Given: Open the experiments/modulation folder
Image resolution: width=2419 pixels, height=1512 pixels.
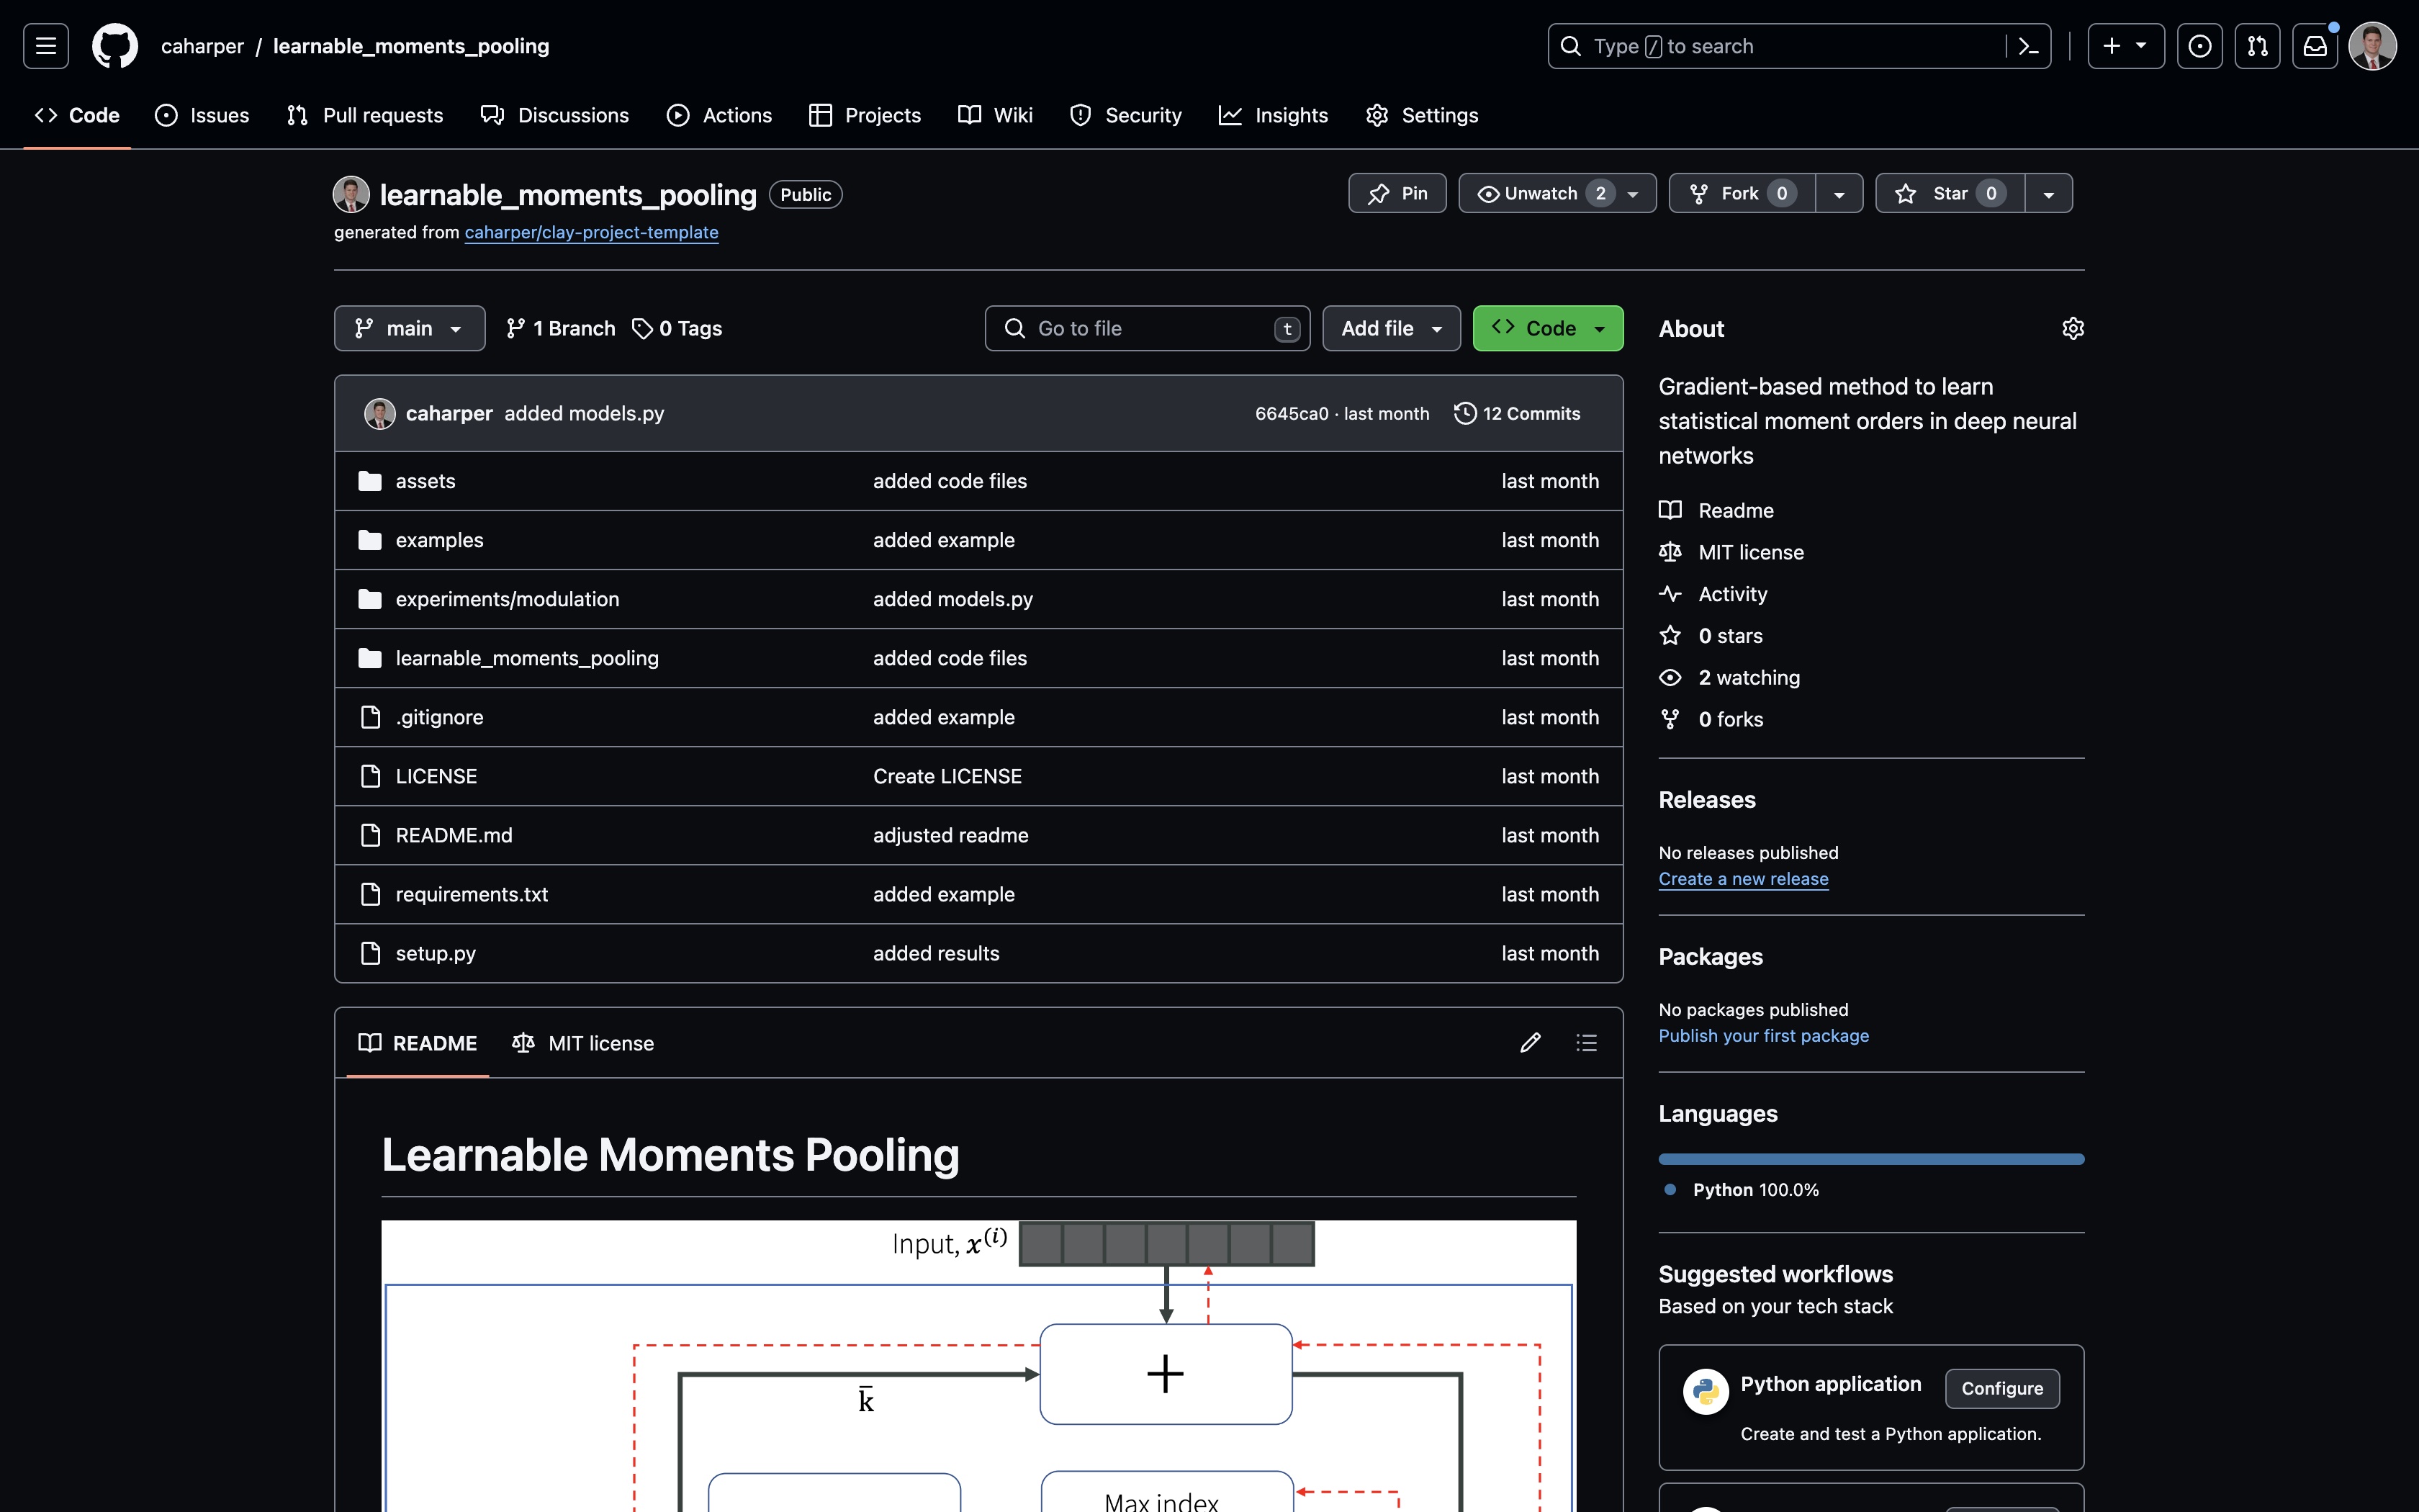Looking at the screenshot, I should point(508,599).
